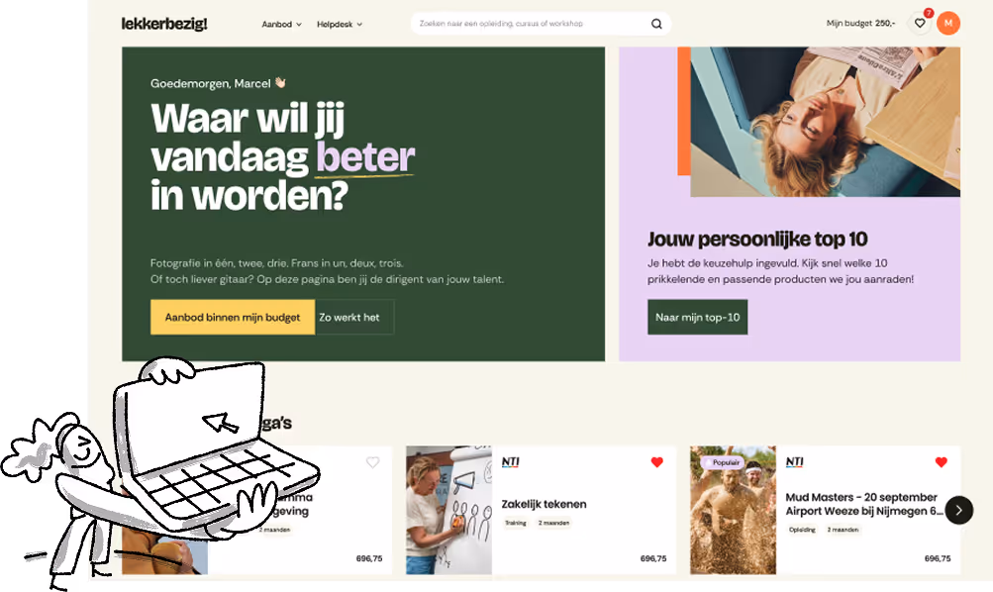Unfavorite the Zakelijk tekenen course heart
The height and width of the screenshot is (592, 993).
tap(656, 462)
